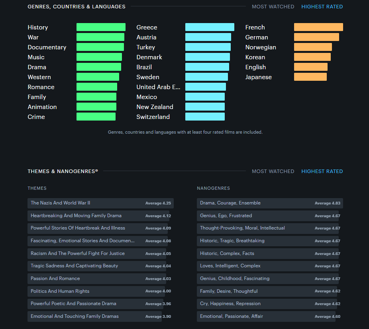Switch themes section to Most Watched
This screenshot has height=329, width=369.
(273, 171)
